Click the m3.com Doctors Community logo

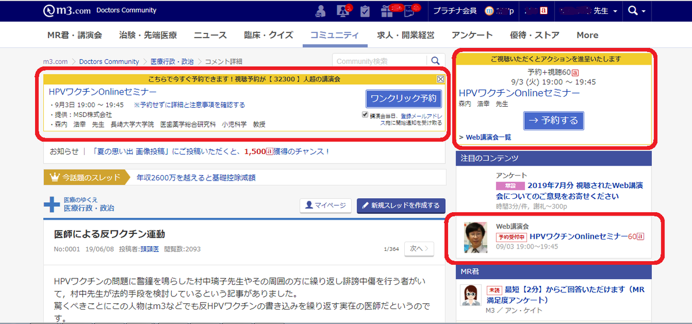point(100,10)
